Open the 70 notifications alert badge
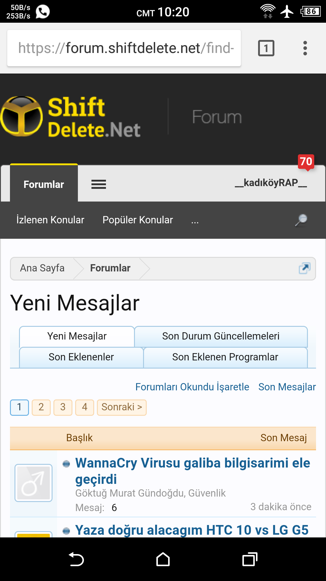Viewport: 326px width, 581px height. (x=306, y=162)
